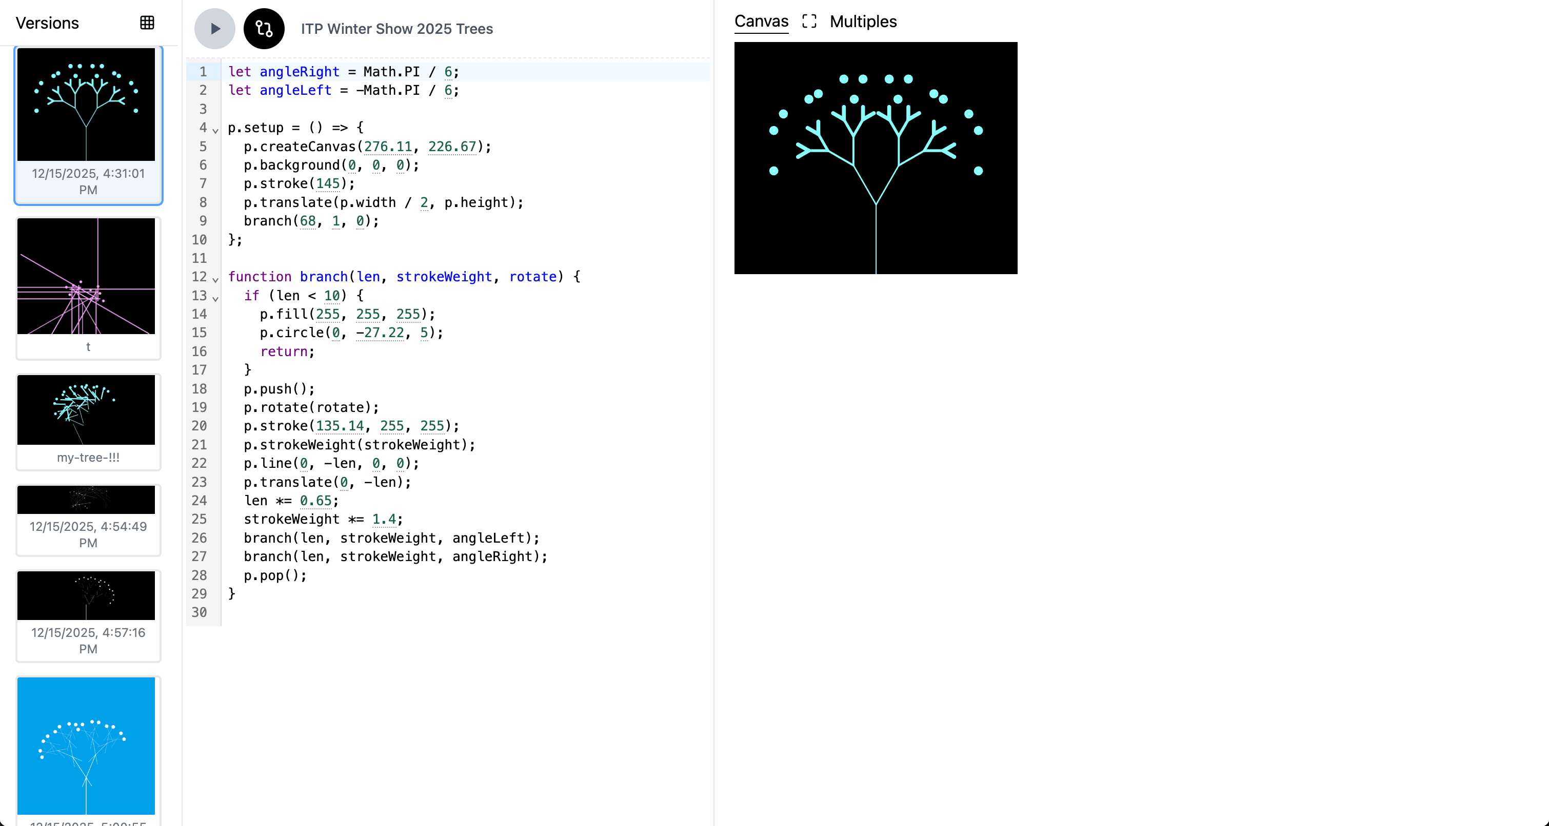1549x826 pixels.
Task: Enter fullscreen canvas using the expand icon
Action: [809, 21]
